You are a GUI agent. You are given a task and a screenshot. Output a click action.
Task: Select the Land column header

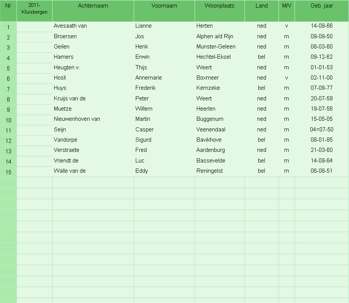pos(261,11)
